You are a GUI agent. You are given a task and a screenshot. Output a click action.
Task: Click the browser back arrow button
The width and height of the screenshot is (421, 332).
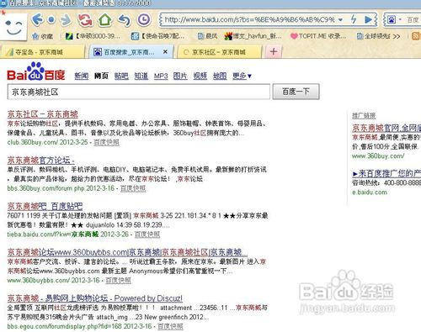point(37,19)
